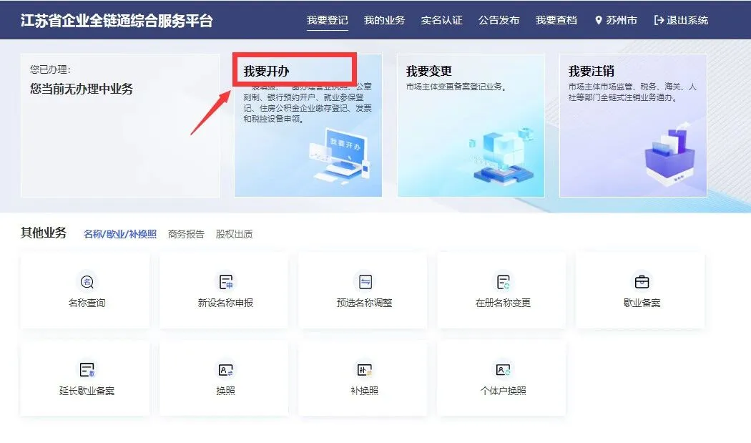The image size is (751, 443).
Task: Switch to the 名称/歇业/补换照 tab
Action: 120,234
